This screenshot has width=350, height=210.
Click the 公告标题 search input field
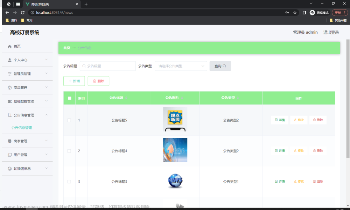coord(108,66)
